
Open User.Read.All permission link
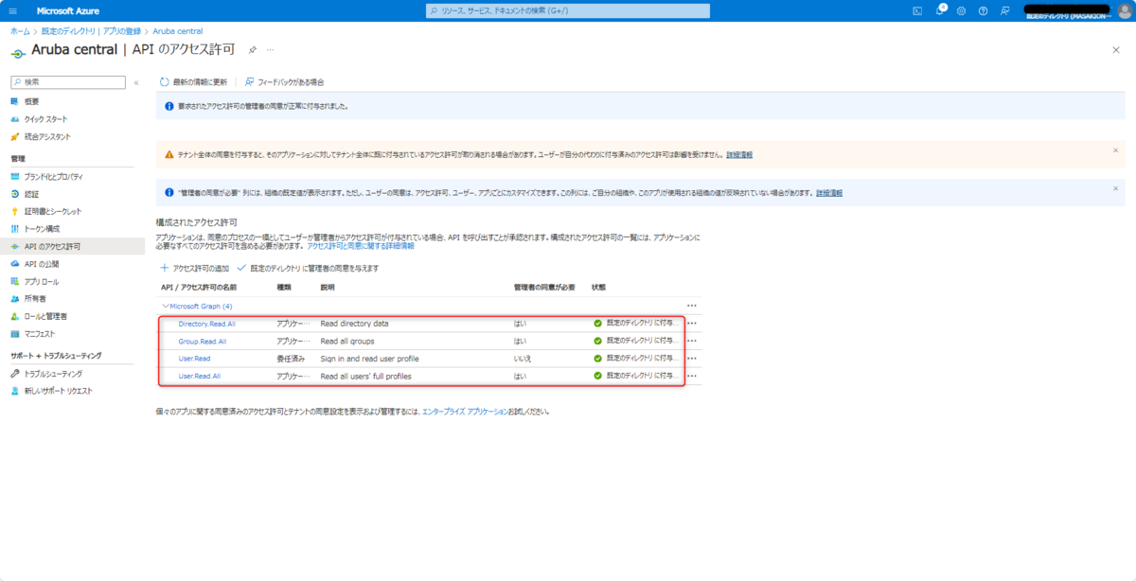coord(200,376)
